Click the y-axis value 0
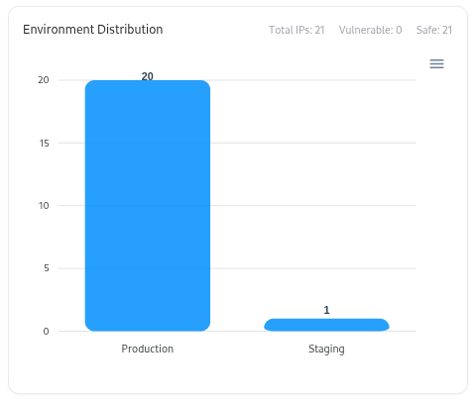This screenshot has height=401, width=476. pos(47,332)
